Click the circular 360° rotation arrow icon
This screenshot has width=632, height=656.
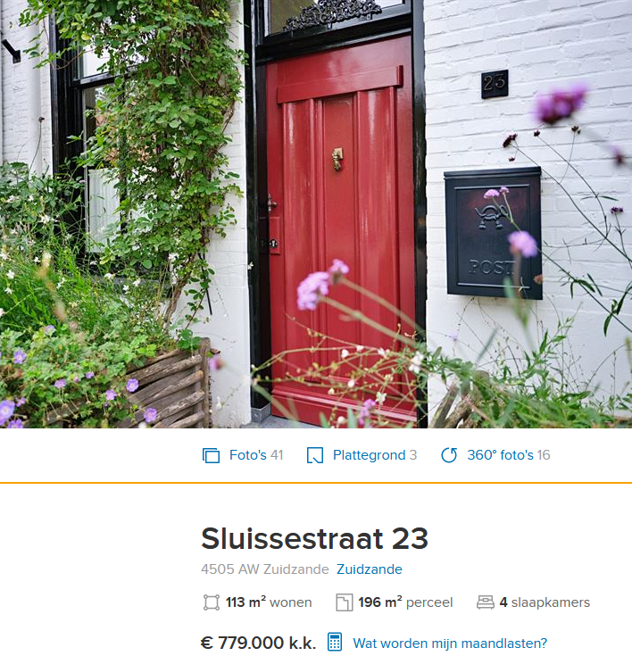(449, 455)
